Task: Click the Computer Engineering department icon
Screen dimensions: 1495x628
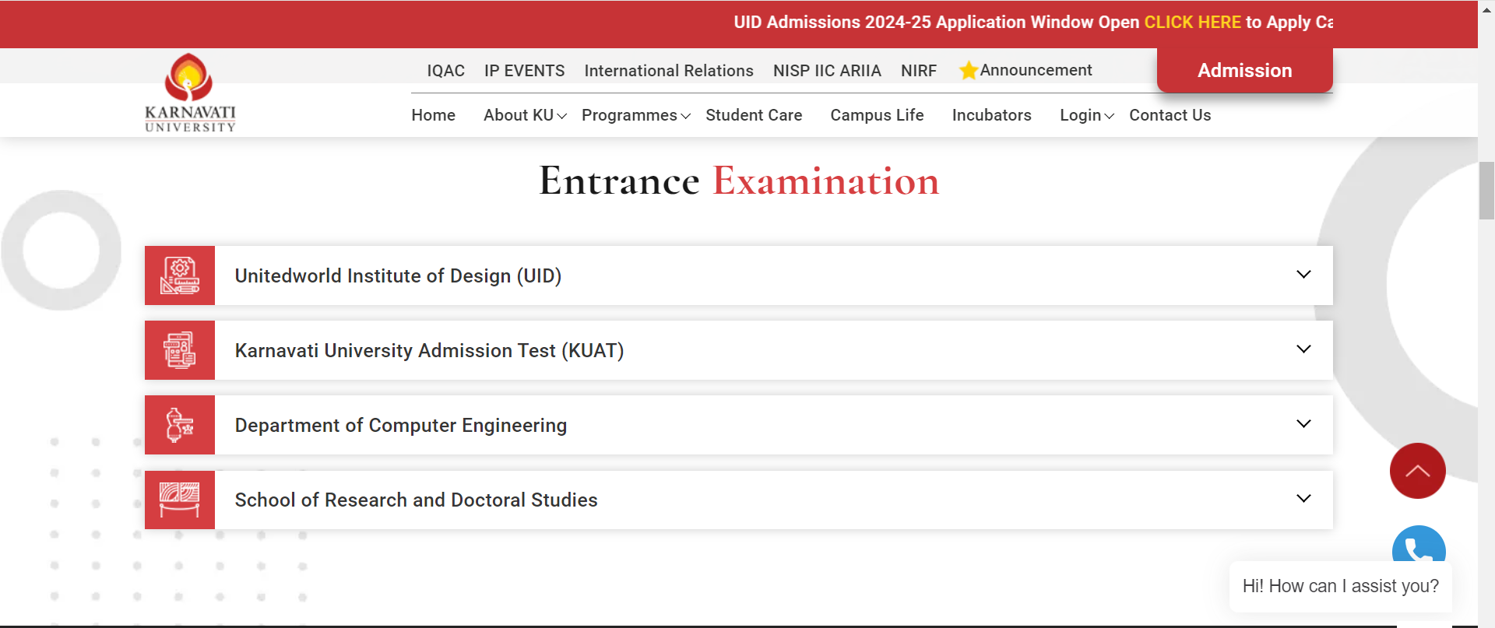Action: coord(180,425)
